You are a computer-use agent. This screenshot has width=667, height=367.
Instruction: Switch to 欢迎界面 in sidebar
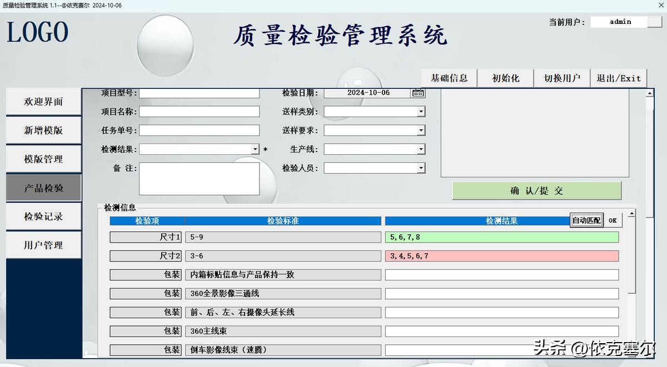(43, 102)
